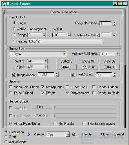
Task: Choose the Draft render mode
Action: click(x=6, y=137)
